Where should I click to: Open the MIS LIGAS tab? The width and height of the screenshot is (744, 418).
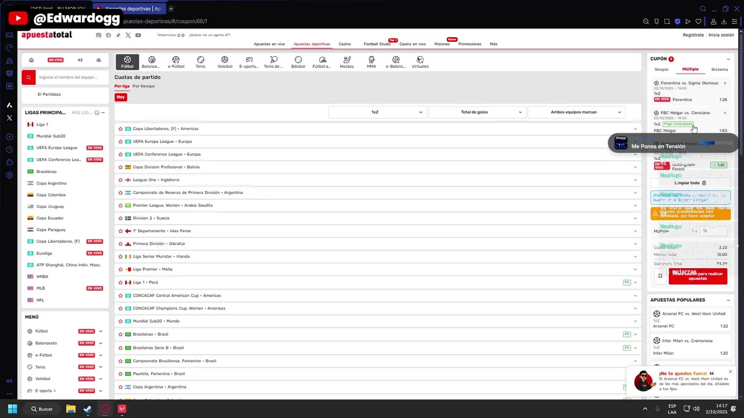click(x=82, y=113)
